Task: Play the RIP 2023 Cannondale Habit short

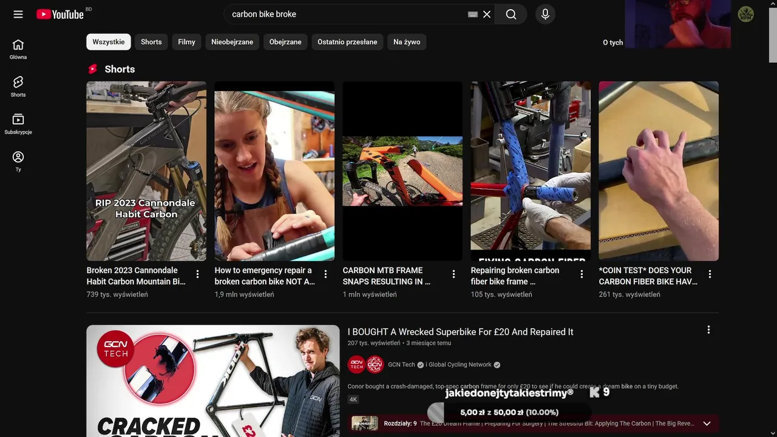Action: pyautogui.click(x=146, y=171)
